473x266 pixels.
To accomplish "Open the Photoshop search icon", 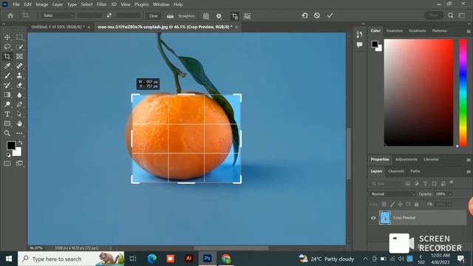I will click(x=450, y=16).
